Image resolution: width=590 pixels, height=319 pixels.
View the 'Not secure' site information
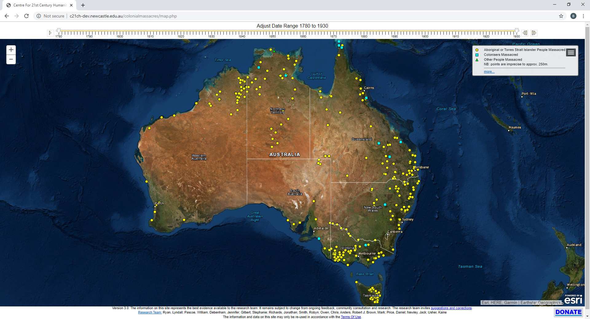(x=50, y=16)
